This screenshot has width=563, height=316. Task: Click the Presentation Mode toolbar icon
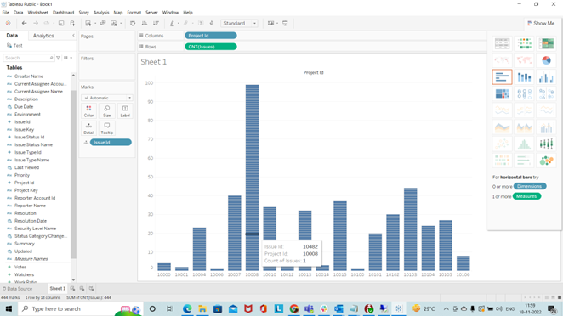pos(285,23)
